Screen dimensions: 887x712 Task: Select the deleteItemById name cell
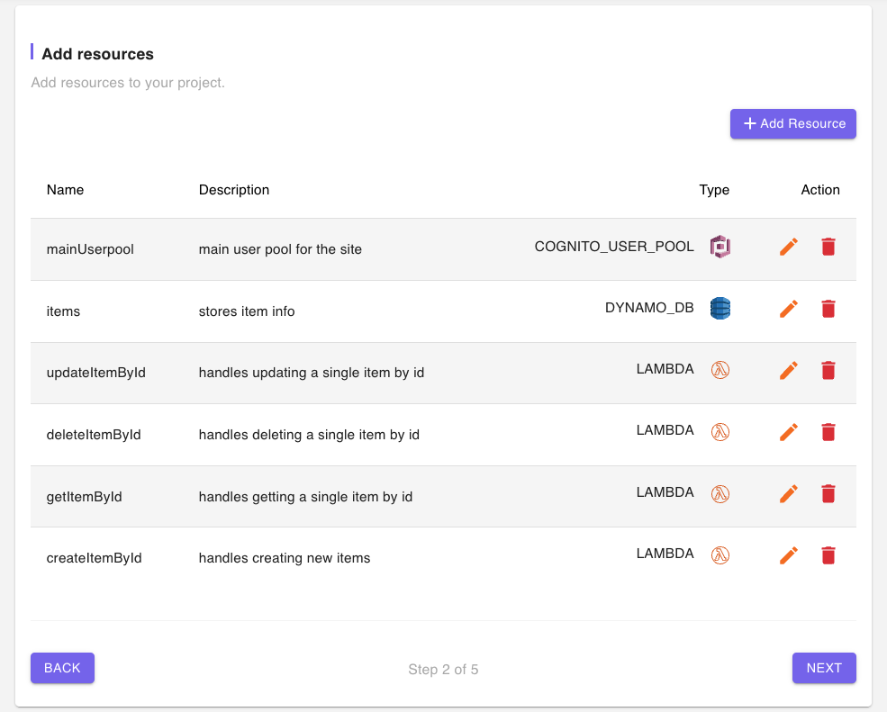pos(94,435)
